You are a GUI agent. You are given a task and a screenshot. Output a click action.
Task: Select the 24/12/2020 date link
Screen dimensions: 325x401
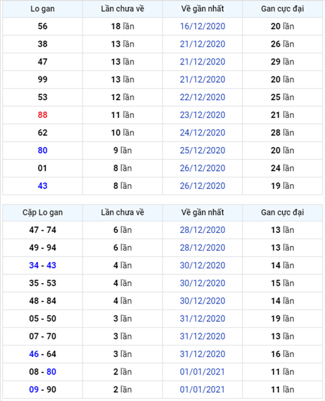tap(202, 133)
